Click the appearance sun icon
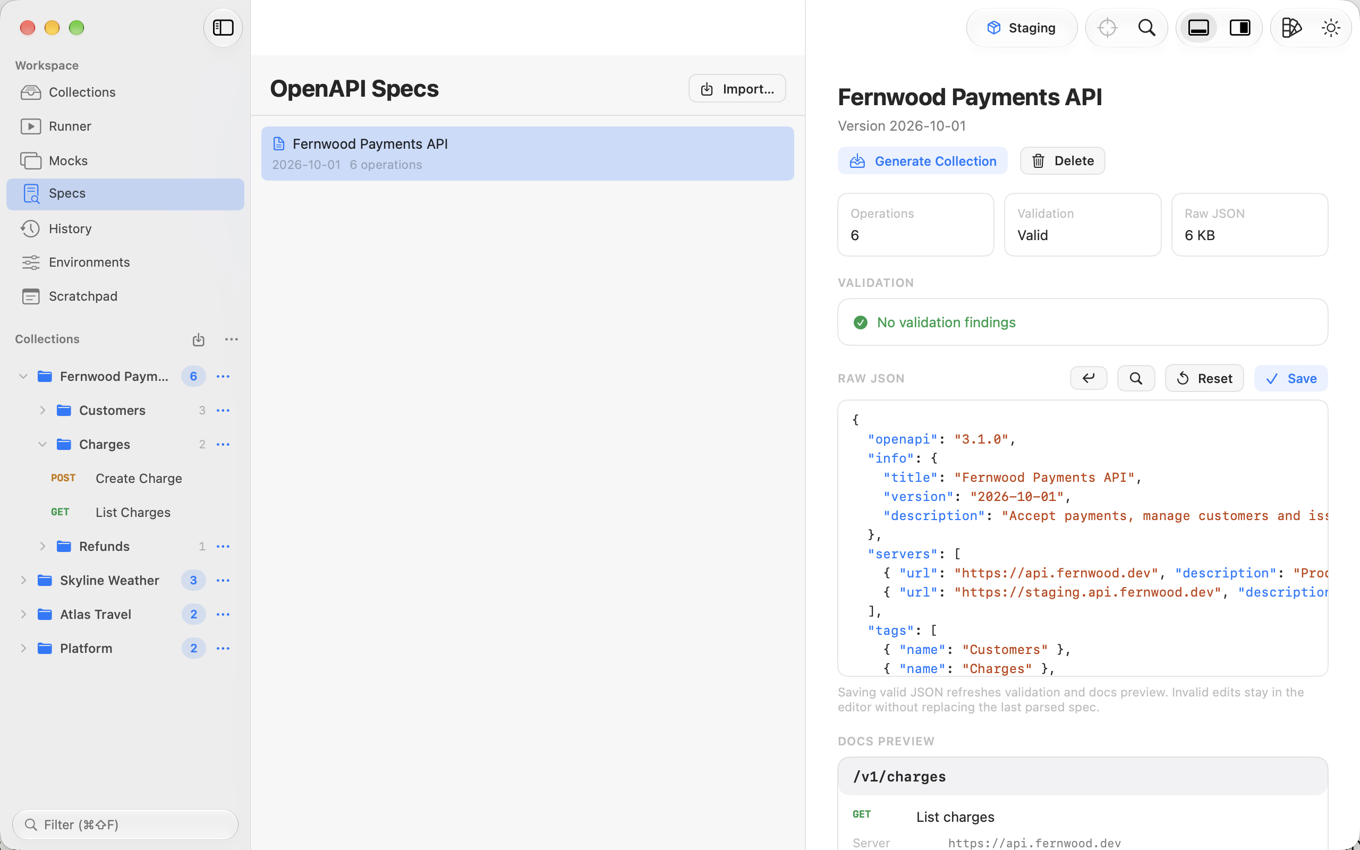 click(x=1330, y=28)
